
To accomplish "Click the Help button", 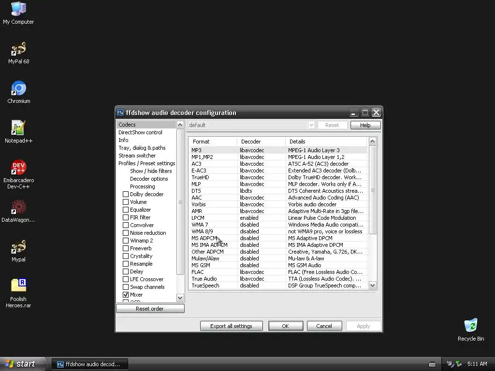I will click(x=365, y=125).
